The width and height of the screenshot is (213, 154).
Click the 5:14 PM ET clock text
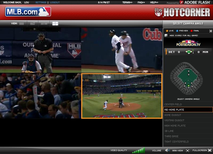pos(104,2)
